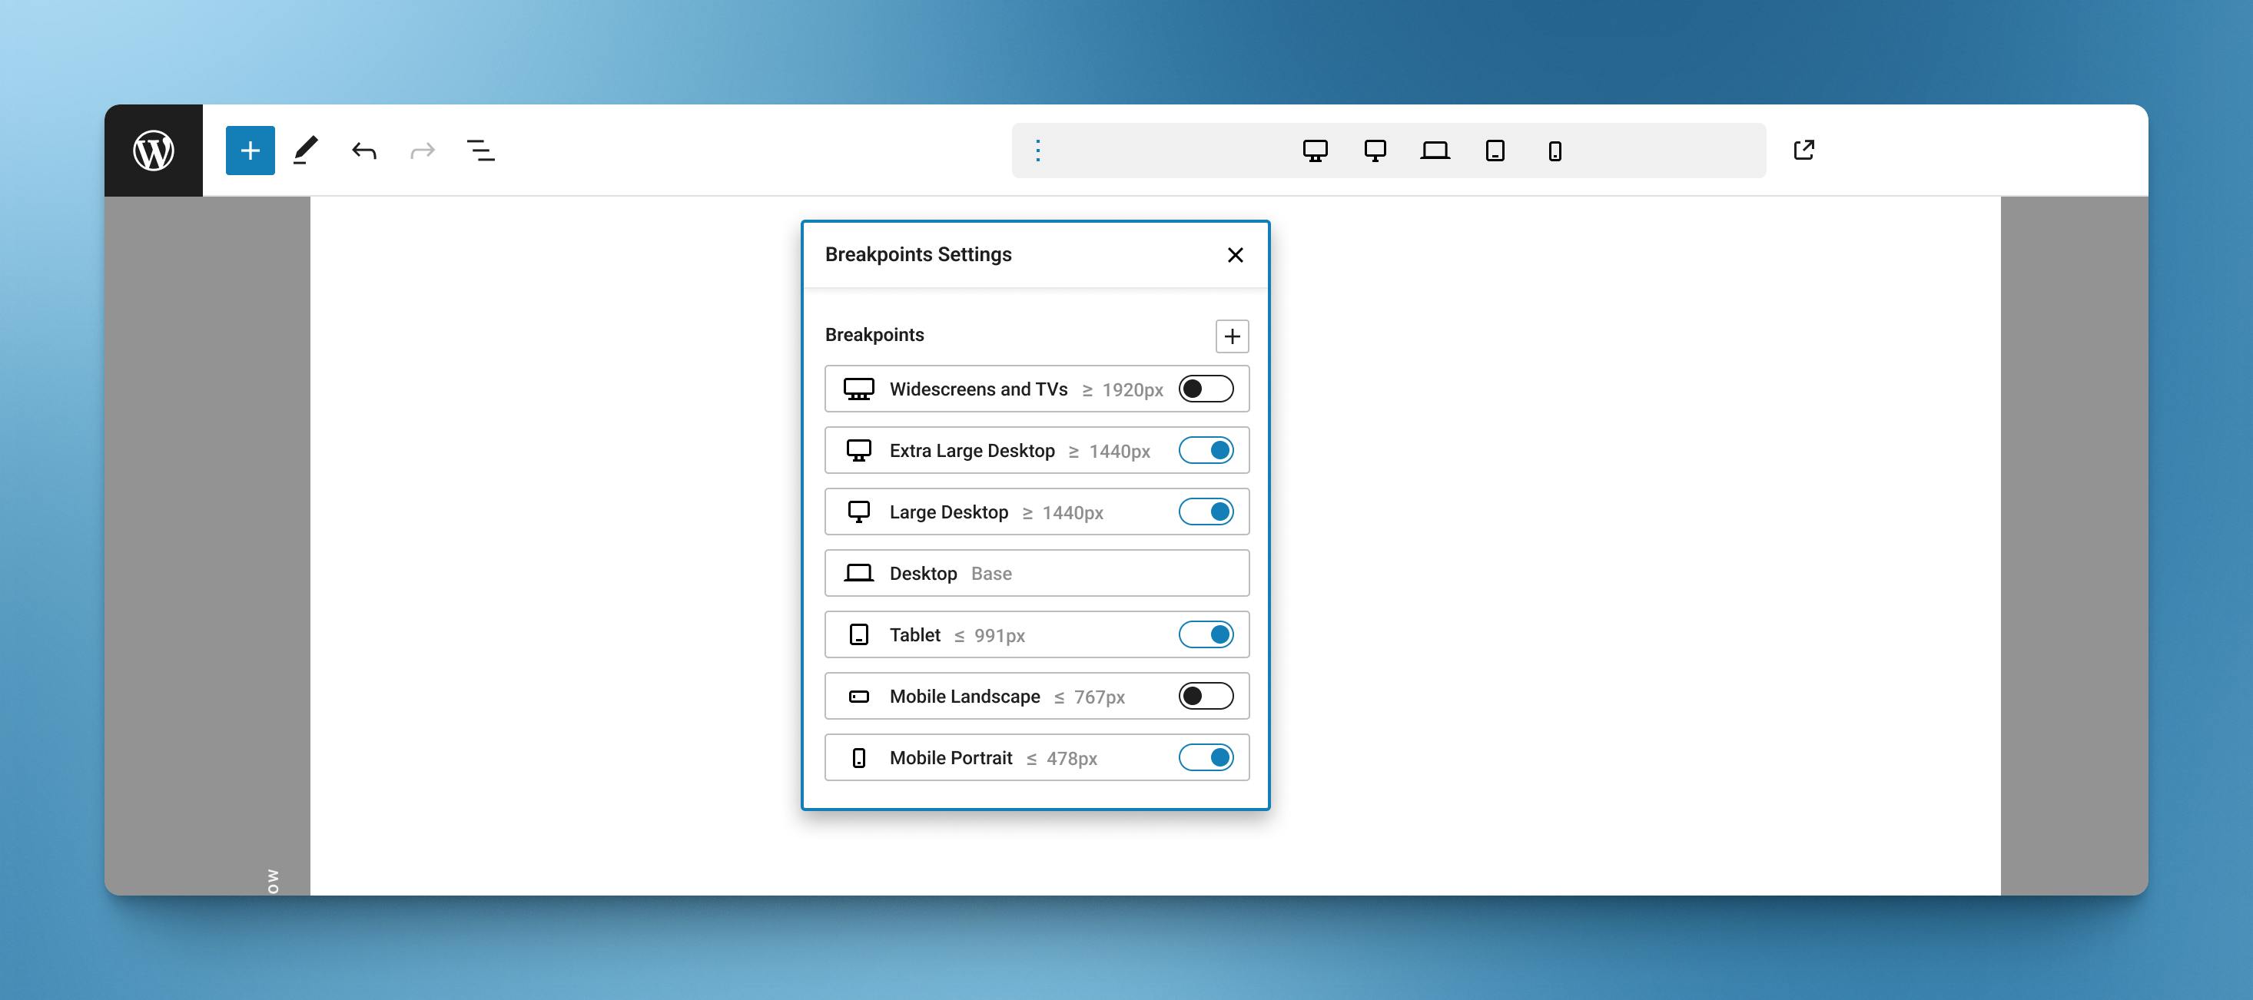
Task: Open preview in new tab
Action: (x=1803, y=150)
